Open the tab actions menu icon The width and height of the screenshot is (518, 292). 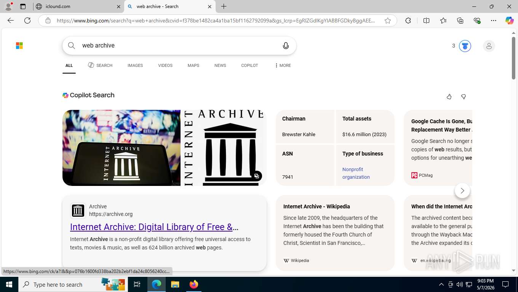23,6
